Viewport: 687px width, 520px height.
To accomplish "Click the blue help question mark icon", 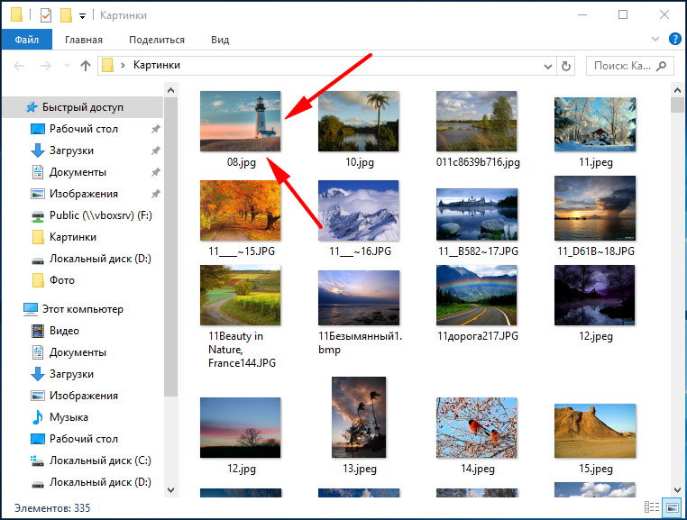I will tap(675, 39).
